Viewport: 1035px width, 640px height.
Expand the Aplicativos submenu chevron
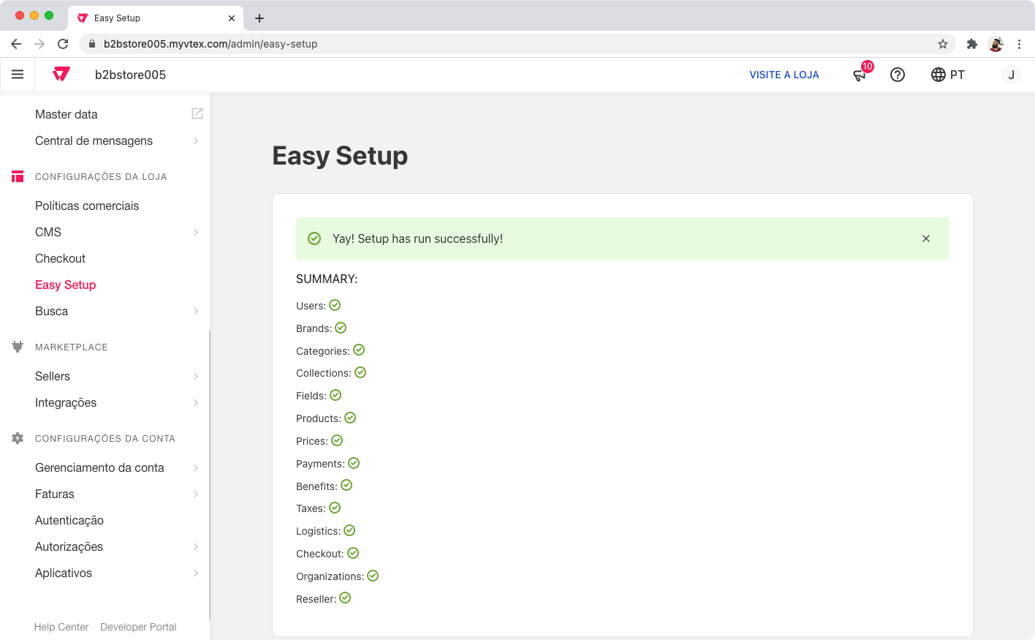pos(196,573)
